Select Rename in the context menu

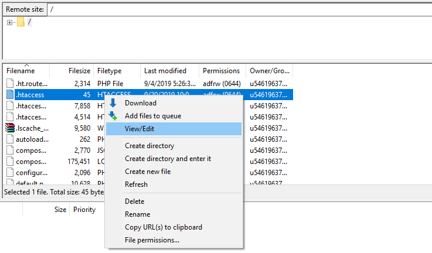click(x=137, y=214)
